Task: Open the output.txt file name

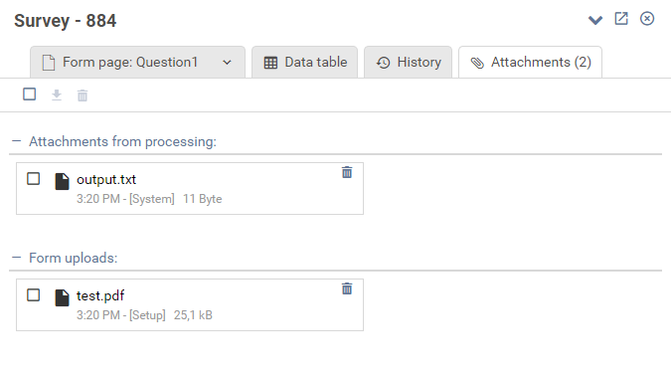Action: coord(106,179)
